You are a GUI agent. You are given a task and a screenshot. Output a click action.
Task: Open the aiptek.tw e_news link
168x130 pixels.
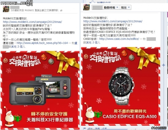[42, 43]
